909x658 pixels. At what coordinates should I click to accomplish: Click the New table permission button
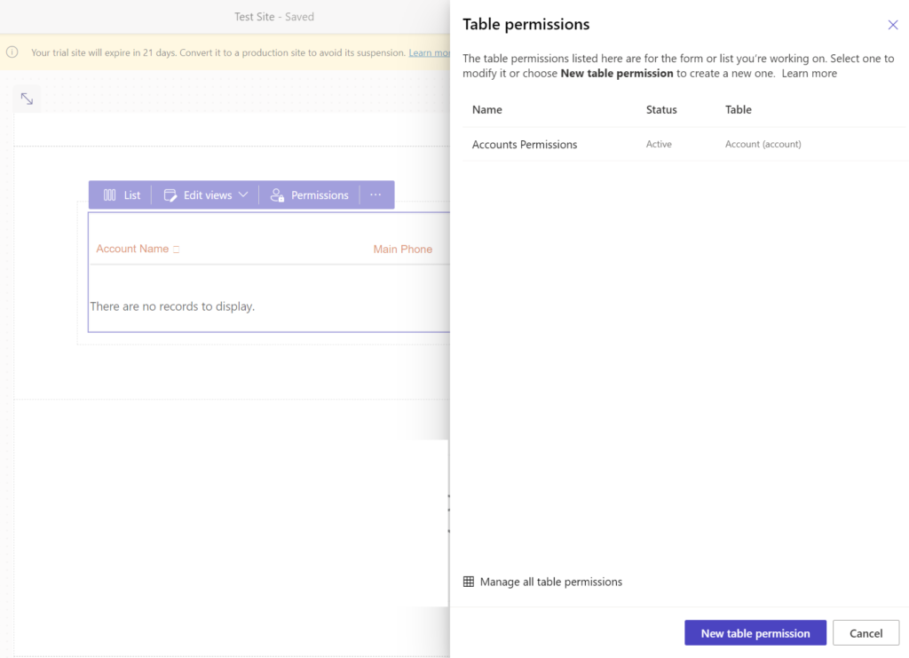pos(755,633)
